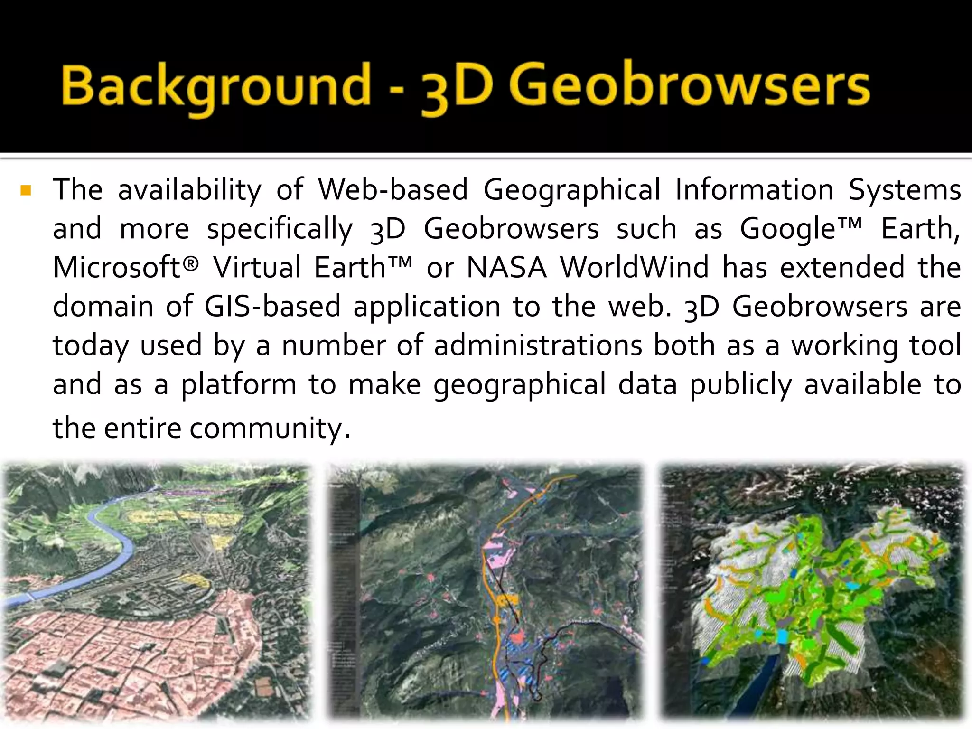Click the text 'Geographical Information Systems'

(x=722, y=191)
